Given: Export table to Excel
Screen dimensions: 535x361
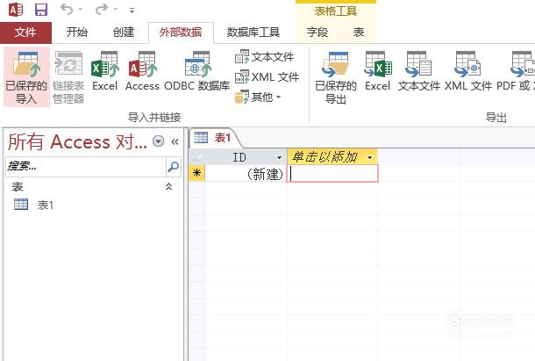Looking at the screenshot, I should click(x=378, y=72).
